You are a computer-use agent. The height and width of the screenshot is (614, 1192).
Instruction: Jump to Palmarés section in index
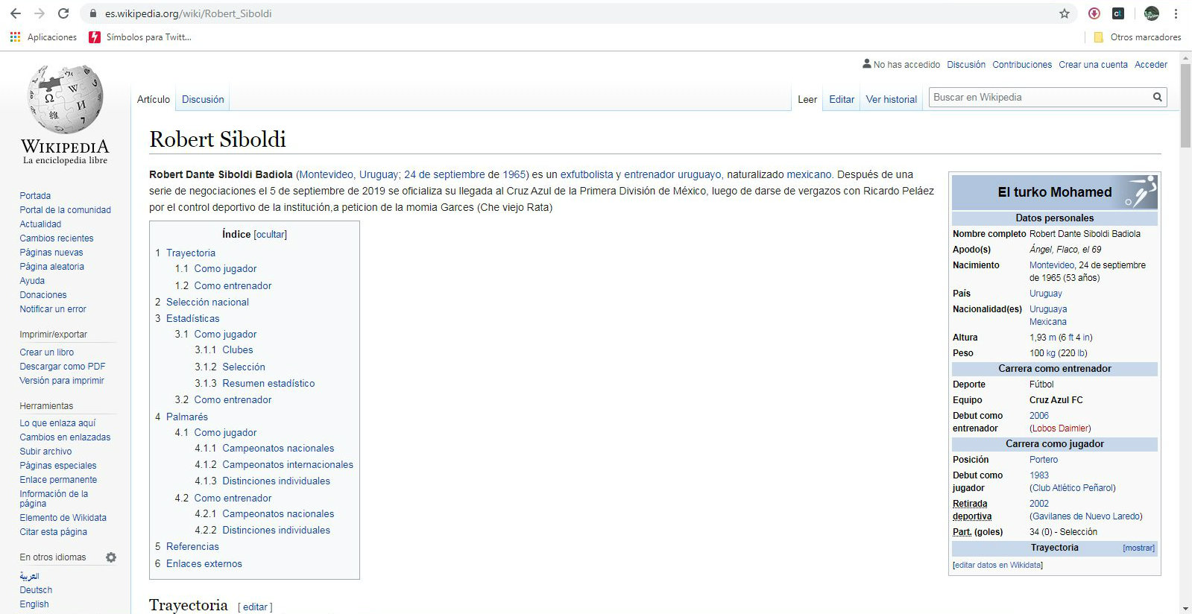[186, 417]
